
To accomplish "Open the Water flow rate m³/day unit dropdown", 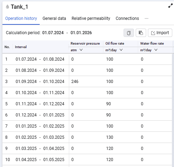I will [x=149, y=50].
